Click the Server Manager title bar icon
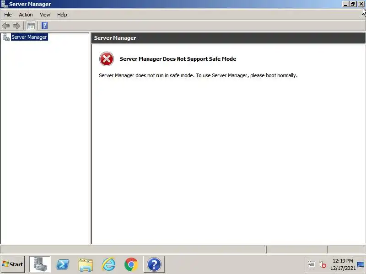 pos(5,4)
